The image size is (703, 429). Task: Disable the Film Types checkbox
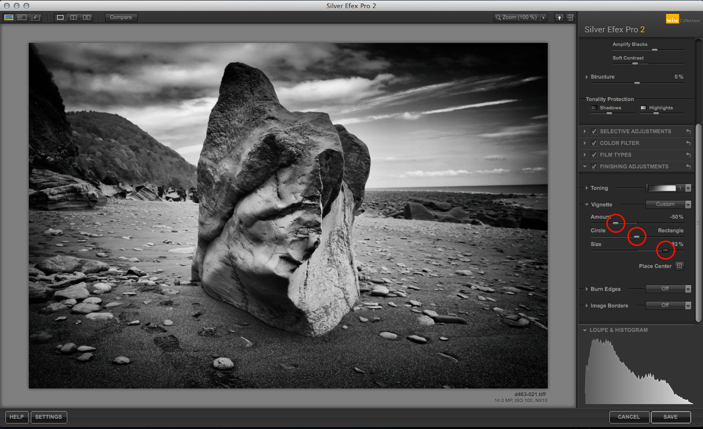[594, 155]
